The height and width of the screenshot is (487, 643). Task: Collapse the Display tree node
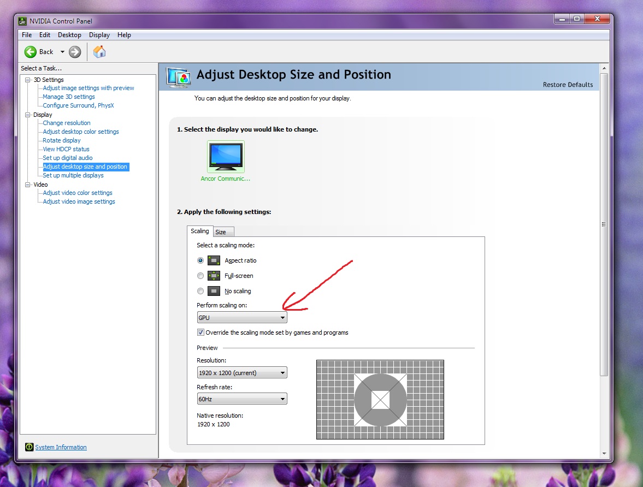pyautogui.click(x=28, y=115)
